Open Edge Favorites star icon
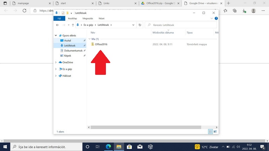Viewport: 269px width, 151px height. (x=225, y=11)
